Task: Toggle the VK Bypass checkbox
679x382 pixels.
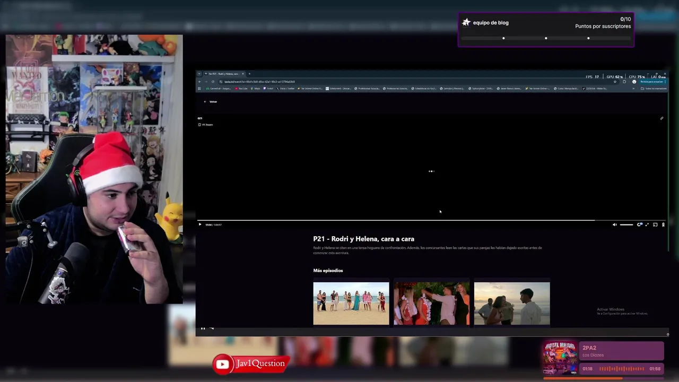Action: [199, 125]
